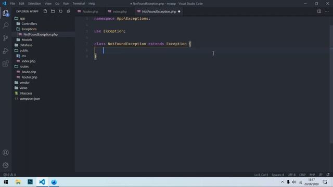Click the feedback icon in status bar

[321, 175]
